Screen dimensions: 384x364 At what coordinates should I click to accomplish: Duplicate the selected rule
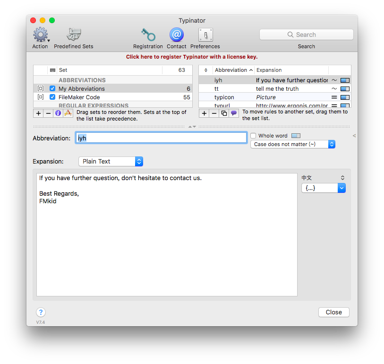coord(224,113)
